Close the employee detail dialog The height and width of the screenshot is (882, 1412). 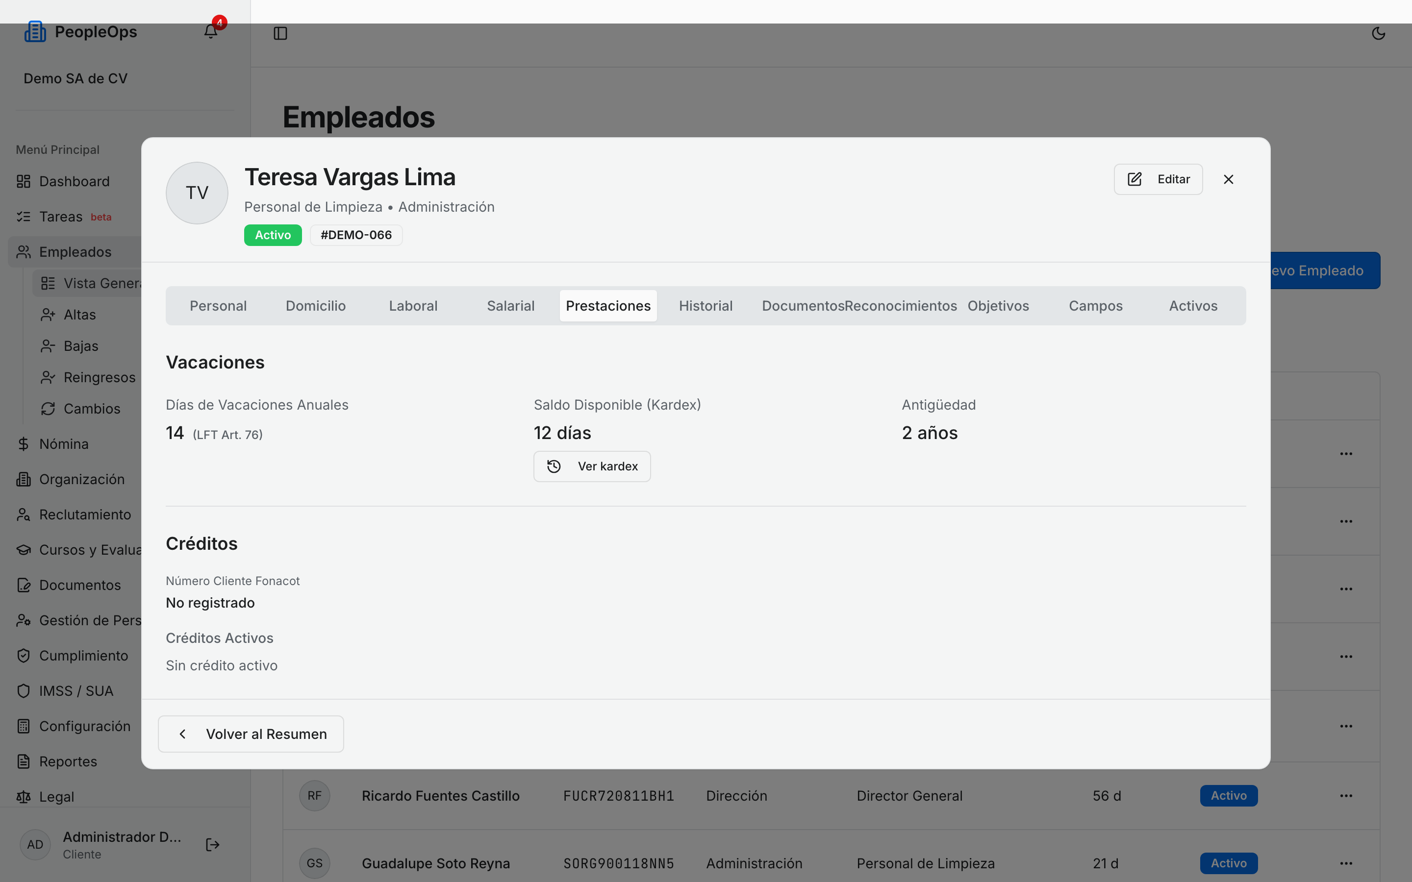click(x=1228, y=180)
